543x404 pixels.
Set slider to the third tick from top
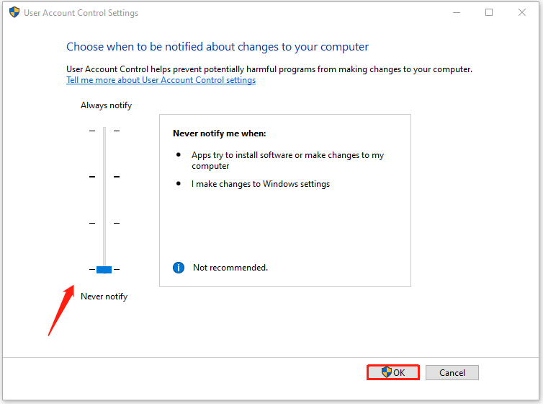(x=104, y=223)
